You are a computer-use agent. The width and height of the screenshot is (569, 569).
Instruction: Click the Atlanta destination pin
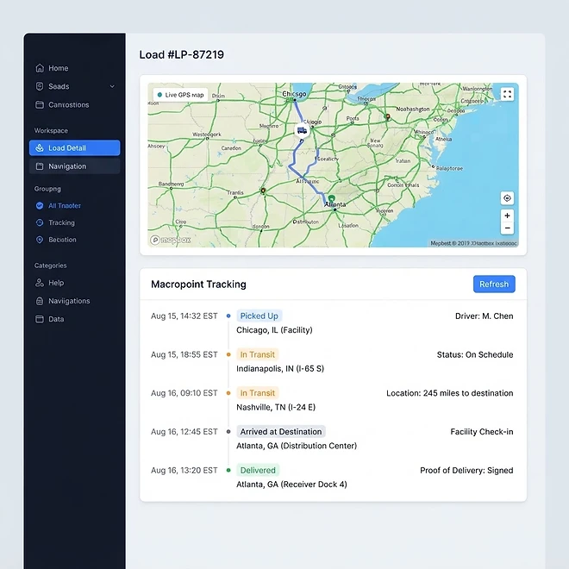point(331,199)
